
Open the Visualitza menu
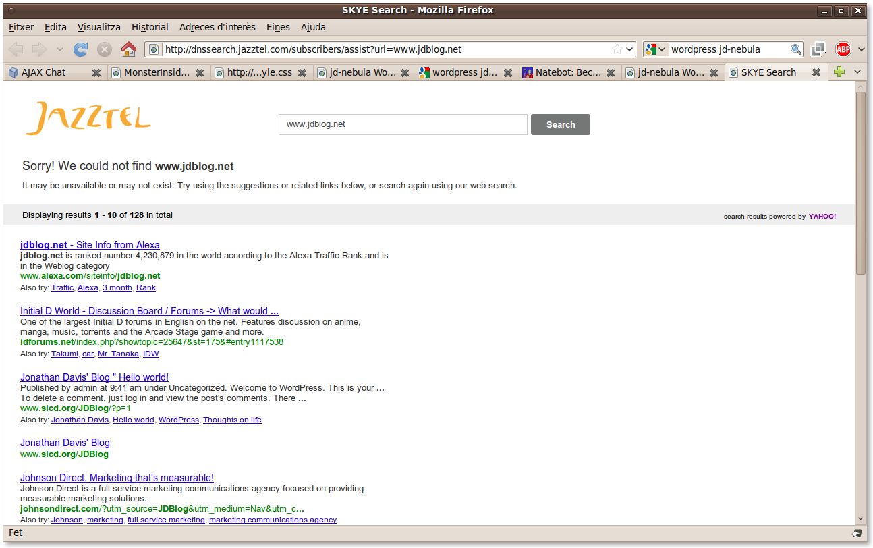(x=99, y=27)
